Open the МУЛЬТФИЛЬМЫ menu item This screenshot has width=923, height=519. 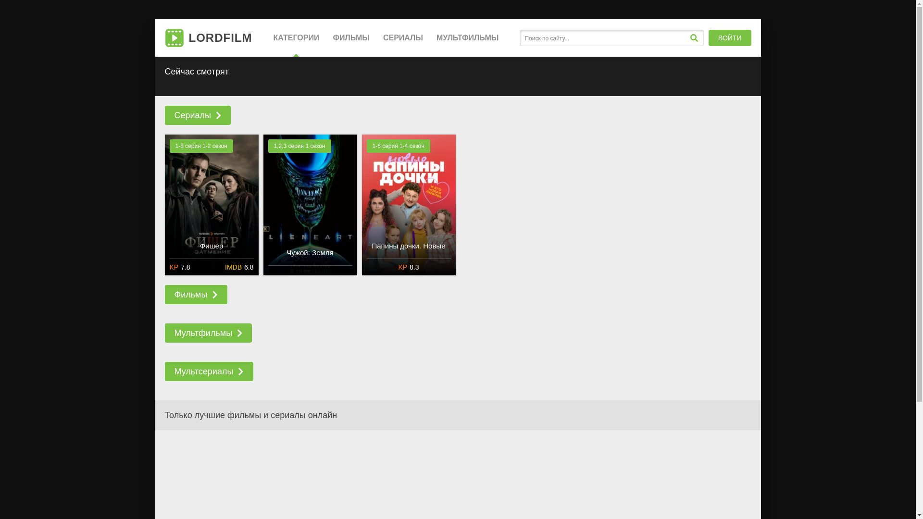467,38
